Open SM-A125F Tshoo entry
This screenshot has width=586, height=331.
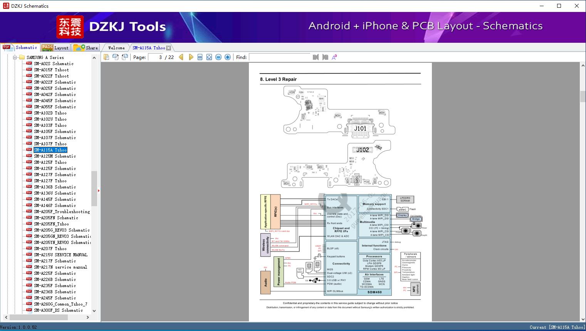(x=50, y=162)
